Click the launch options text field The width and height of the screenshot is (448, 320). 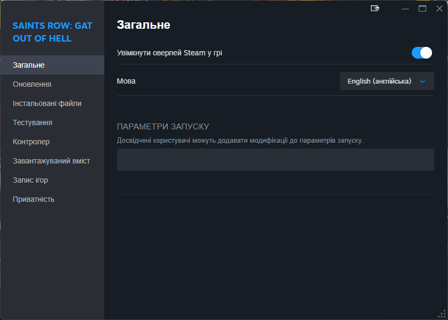click(x=276, y=160)
